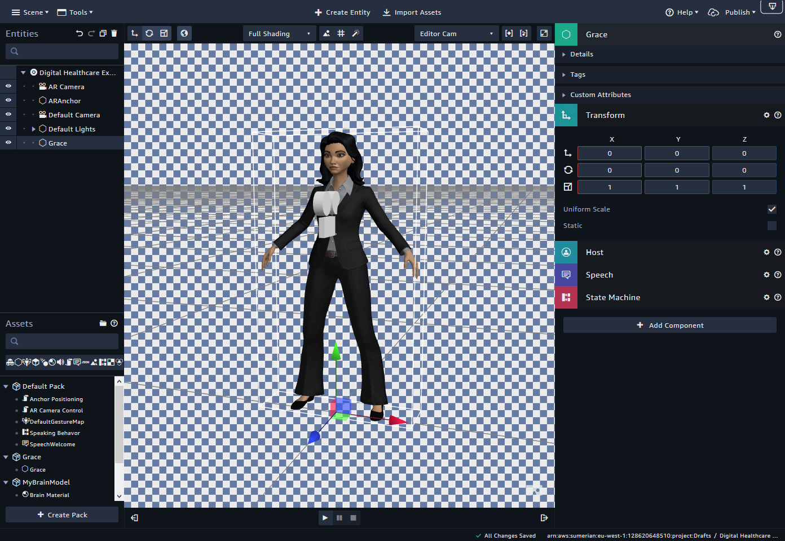Delete entity with the trash icon
785x541 pixels.
[114, 33]
